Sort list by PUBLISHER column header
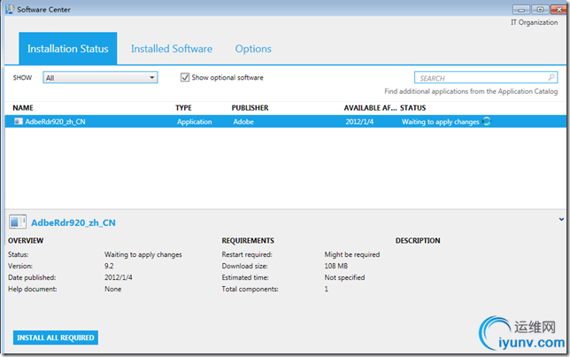 250,108
